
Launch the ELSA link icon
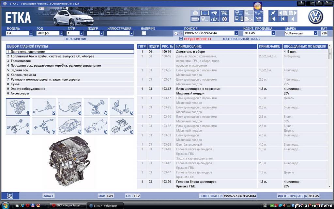click(x=239, y=13)
